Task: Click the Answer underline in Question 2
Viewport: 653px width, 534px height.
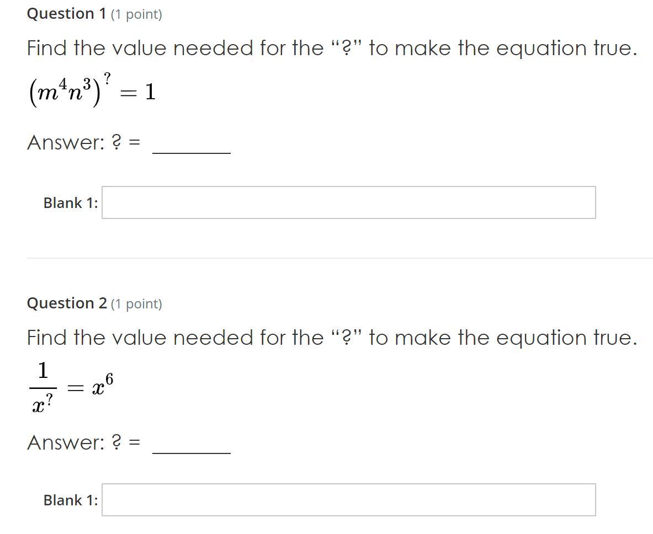Action: pos(191,452)
